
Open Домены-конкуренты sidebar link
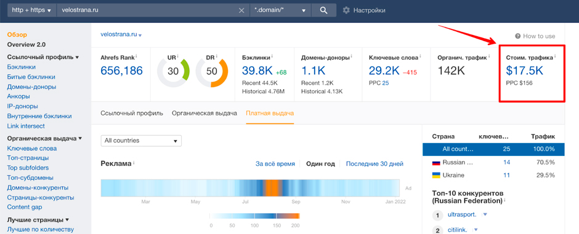pos(38,188)
